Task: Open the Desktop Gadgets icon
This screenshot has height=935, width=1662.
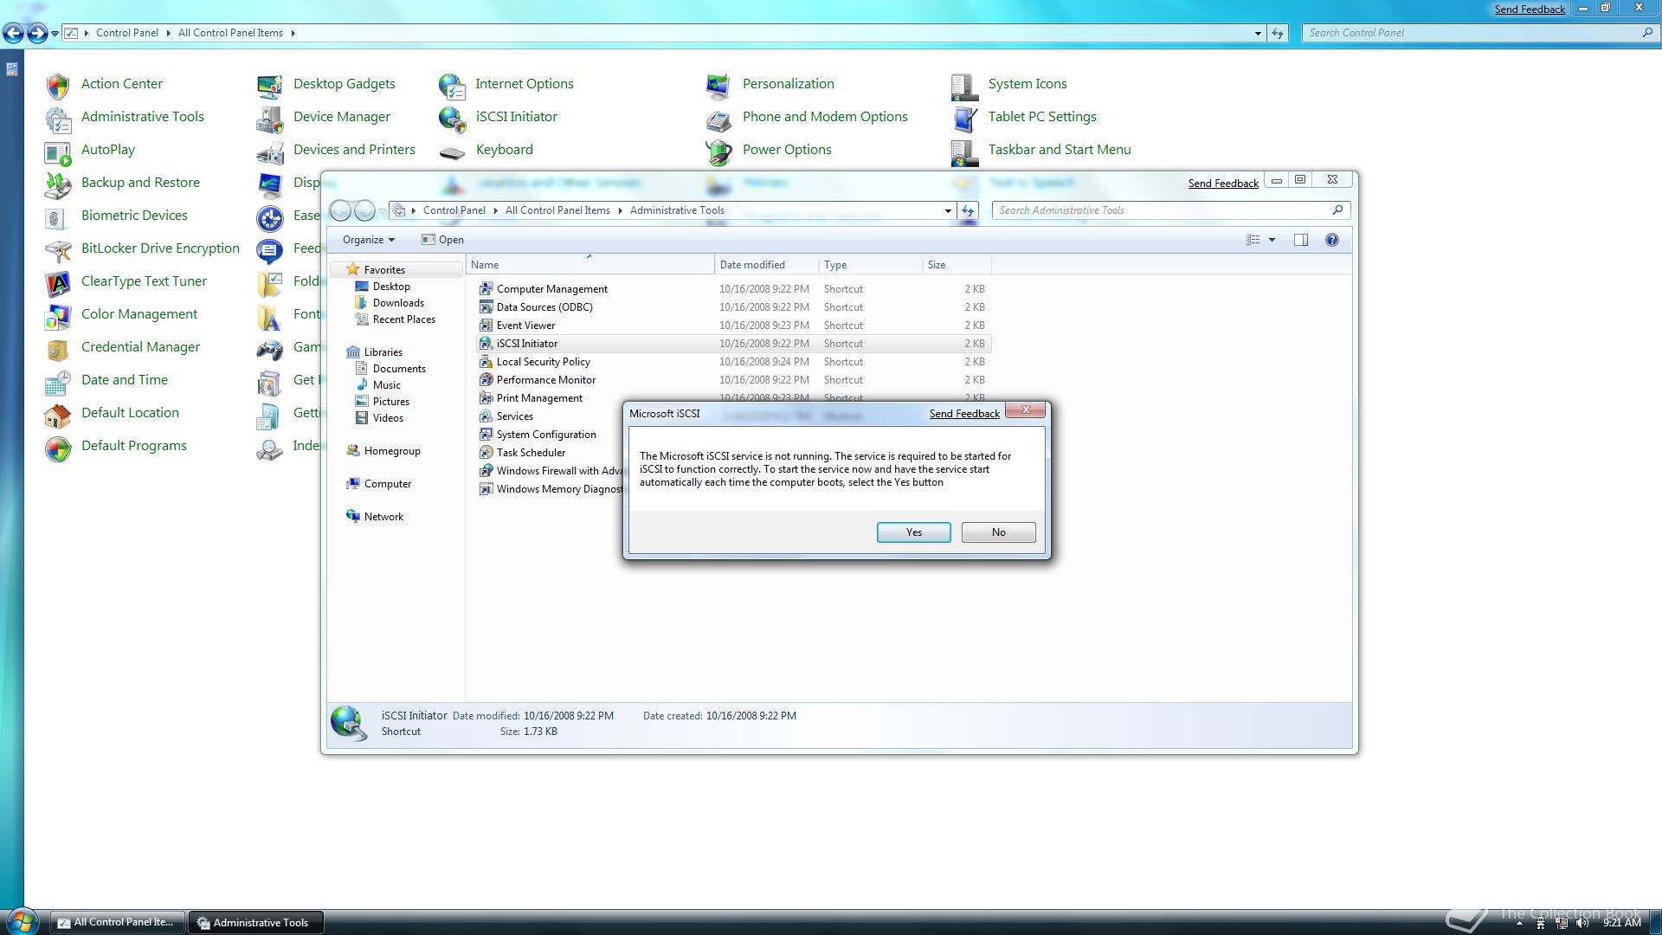Action: (x=269, y=85)
